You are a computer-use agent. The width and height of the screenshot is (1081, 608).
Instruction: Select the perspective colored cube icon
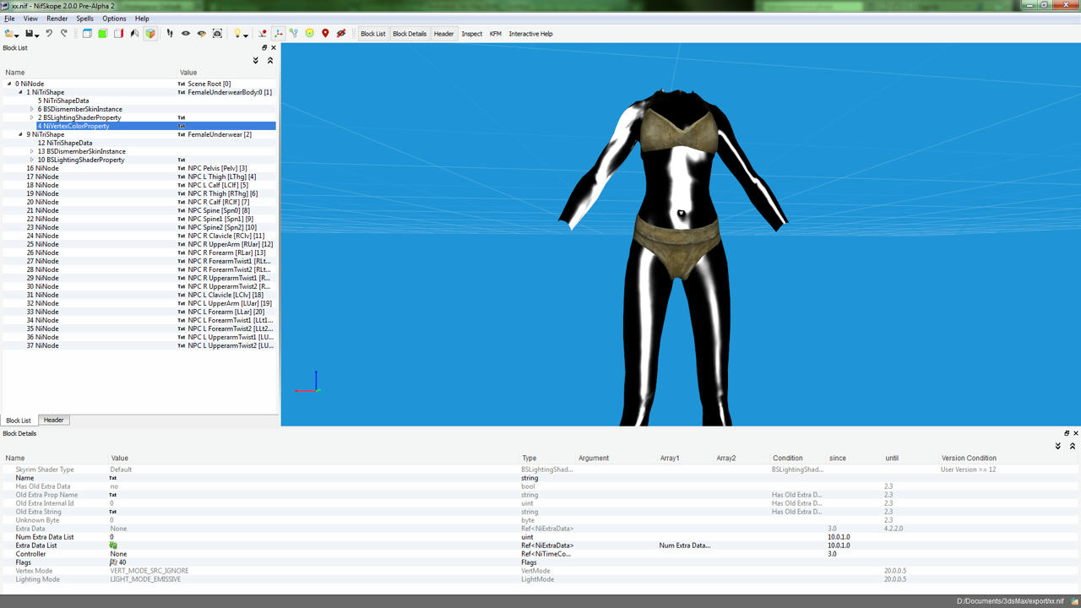pyautogui.click(x=150, y=34)
